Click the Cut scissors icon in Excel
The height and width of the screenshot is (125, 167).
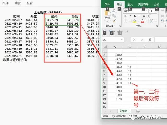pos(114,11)
